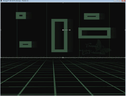
Task: Click the watermark text 'PSP-lessen'
Action: coord(91,52)
